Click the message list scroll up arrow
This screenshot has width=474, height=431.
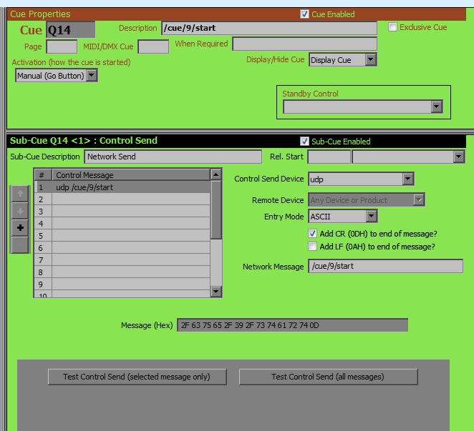click(216, 174)
